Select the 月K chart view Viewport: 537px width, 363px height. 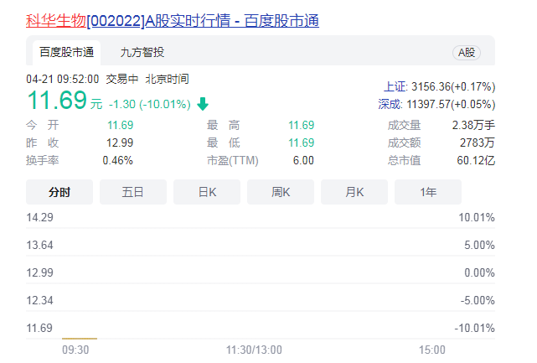(354, 192)
